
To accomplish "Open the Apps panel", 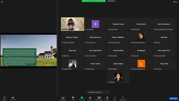I will [x=115, y=98].
